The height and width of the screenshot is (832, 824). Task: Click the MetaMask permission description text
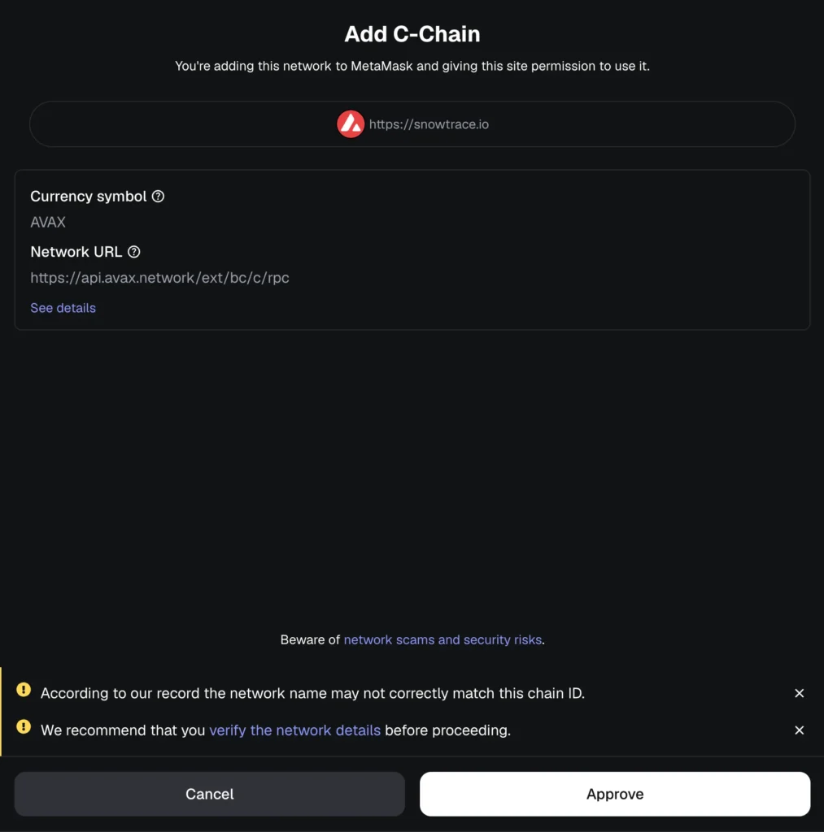coord(412,66)
